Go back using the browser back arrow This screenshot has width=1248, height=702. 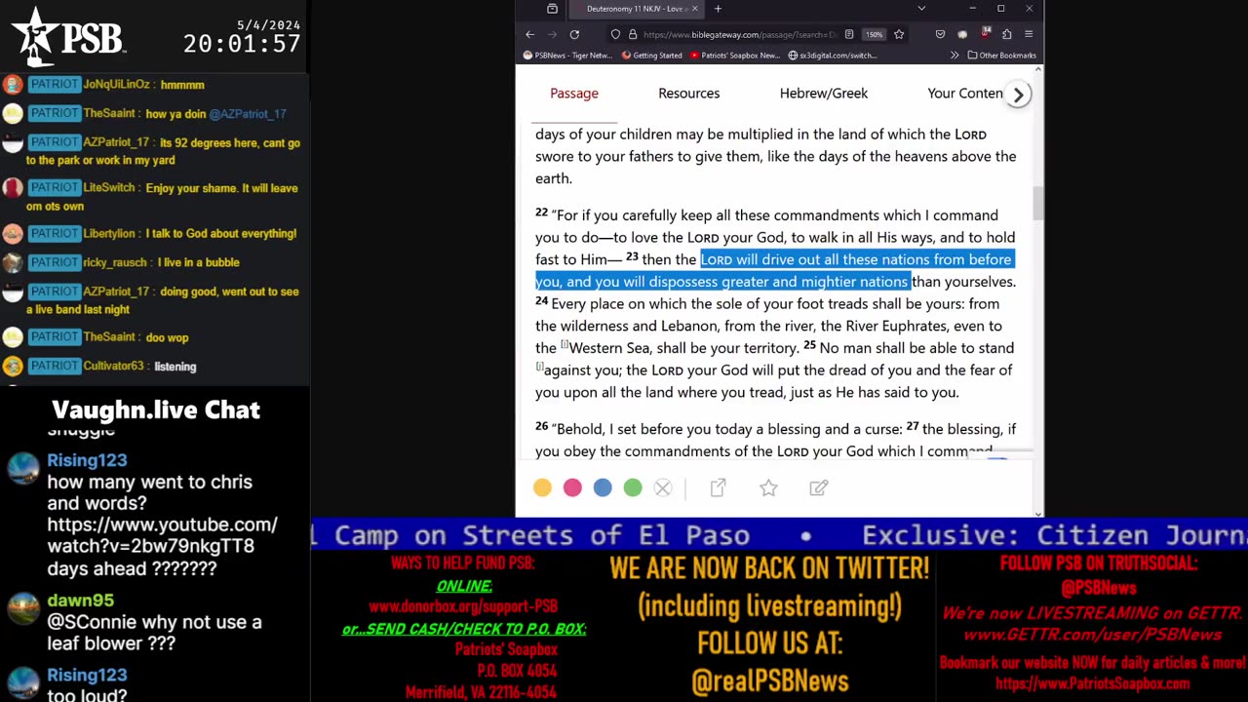point(529,34)
